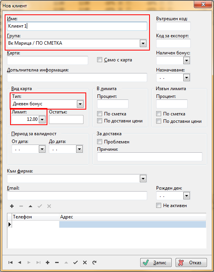Viewport: 214px width, 272px height.
Task: Open the 'До дата' date picker
Action: [80, 149]
